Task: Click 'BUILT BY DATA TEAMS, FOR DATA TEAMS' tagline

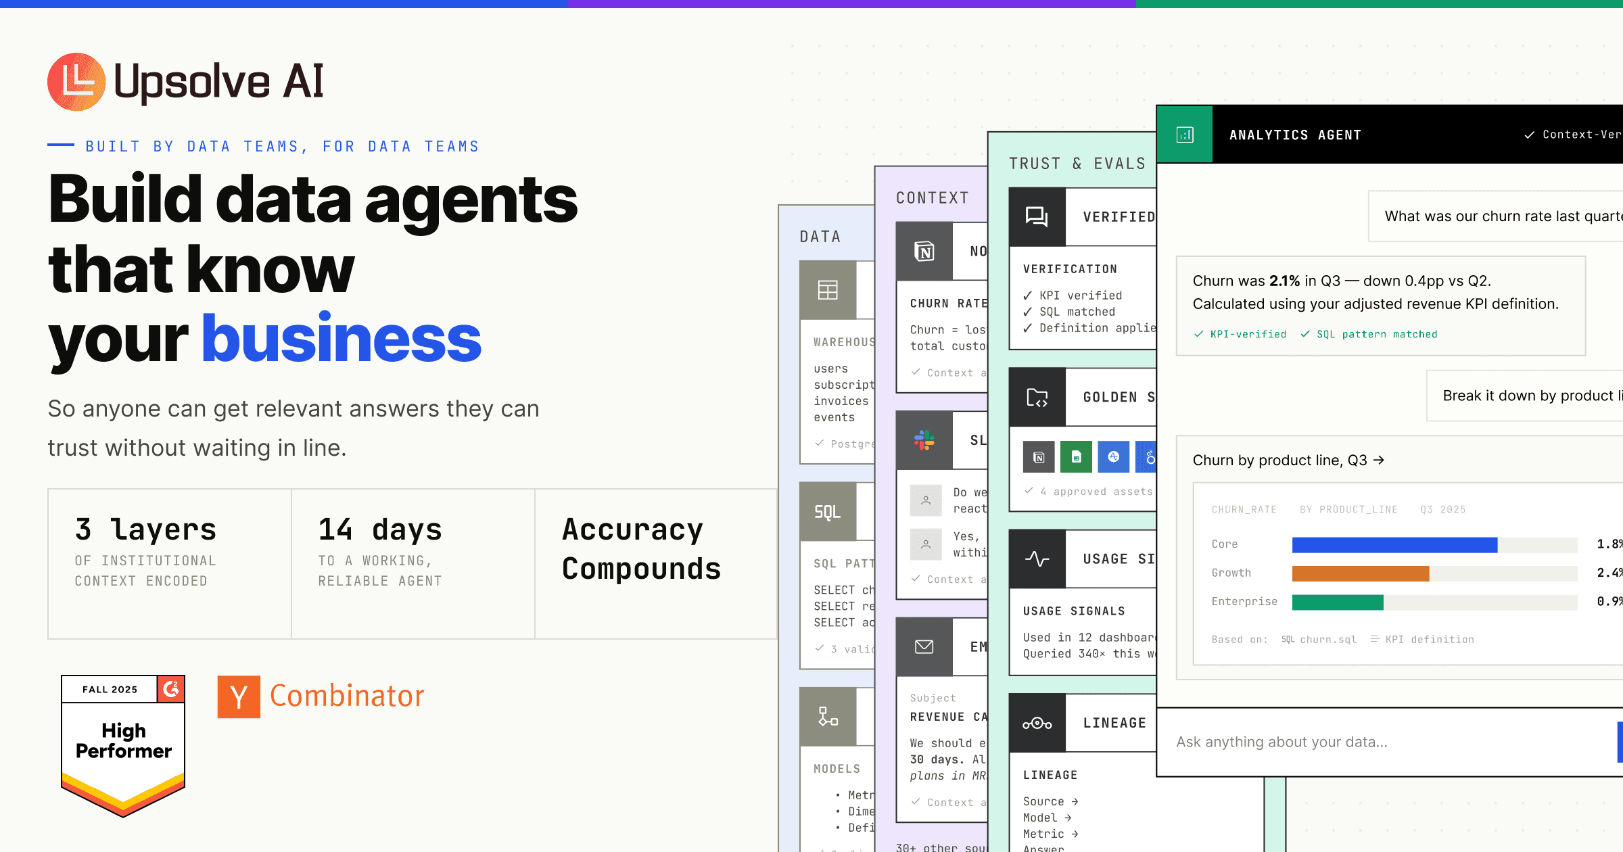Action: coord(282,147)
